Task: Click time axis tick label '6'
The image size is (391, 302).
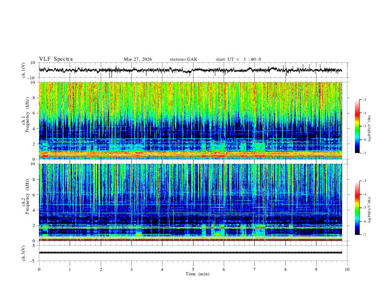Action: 224,269
